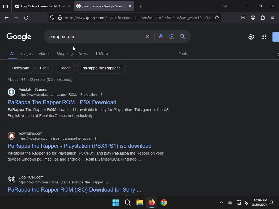Open Firefox View tab icon

pos(5,6)
